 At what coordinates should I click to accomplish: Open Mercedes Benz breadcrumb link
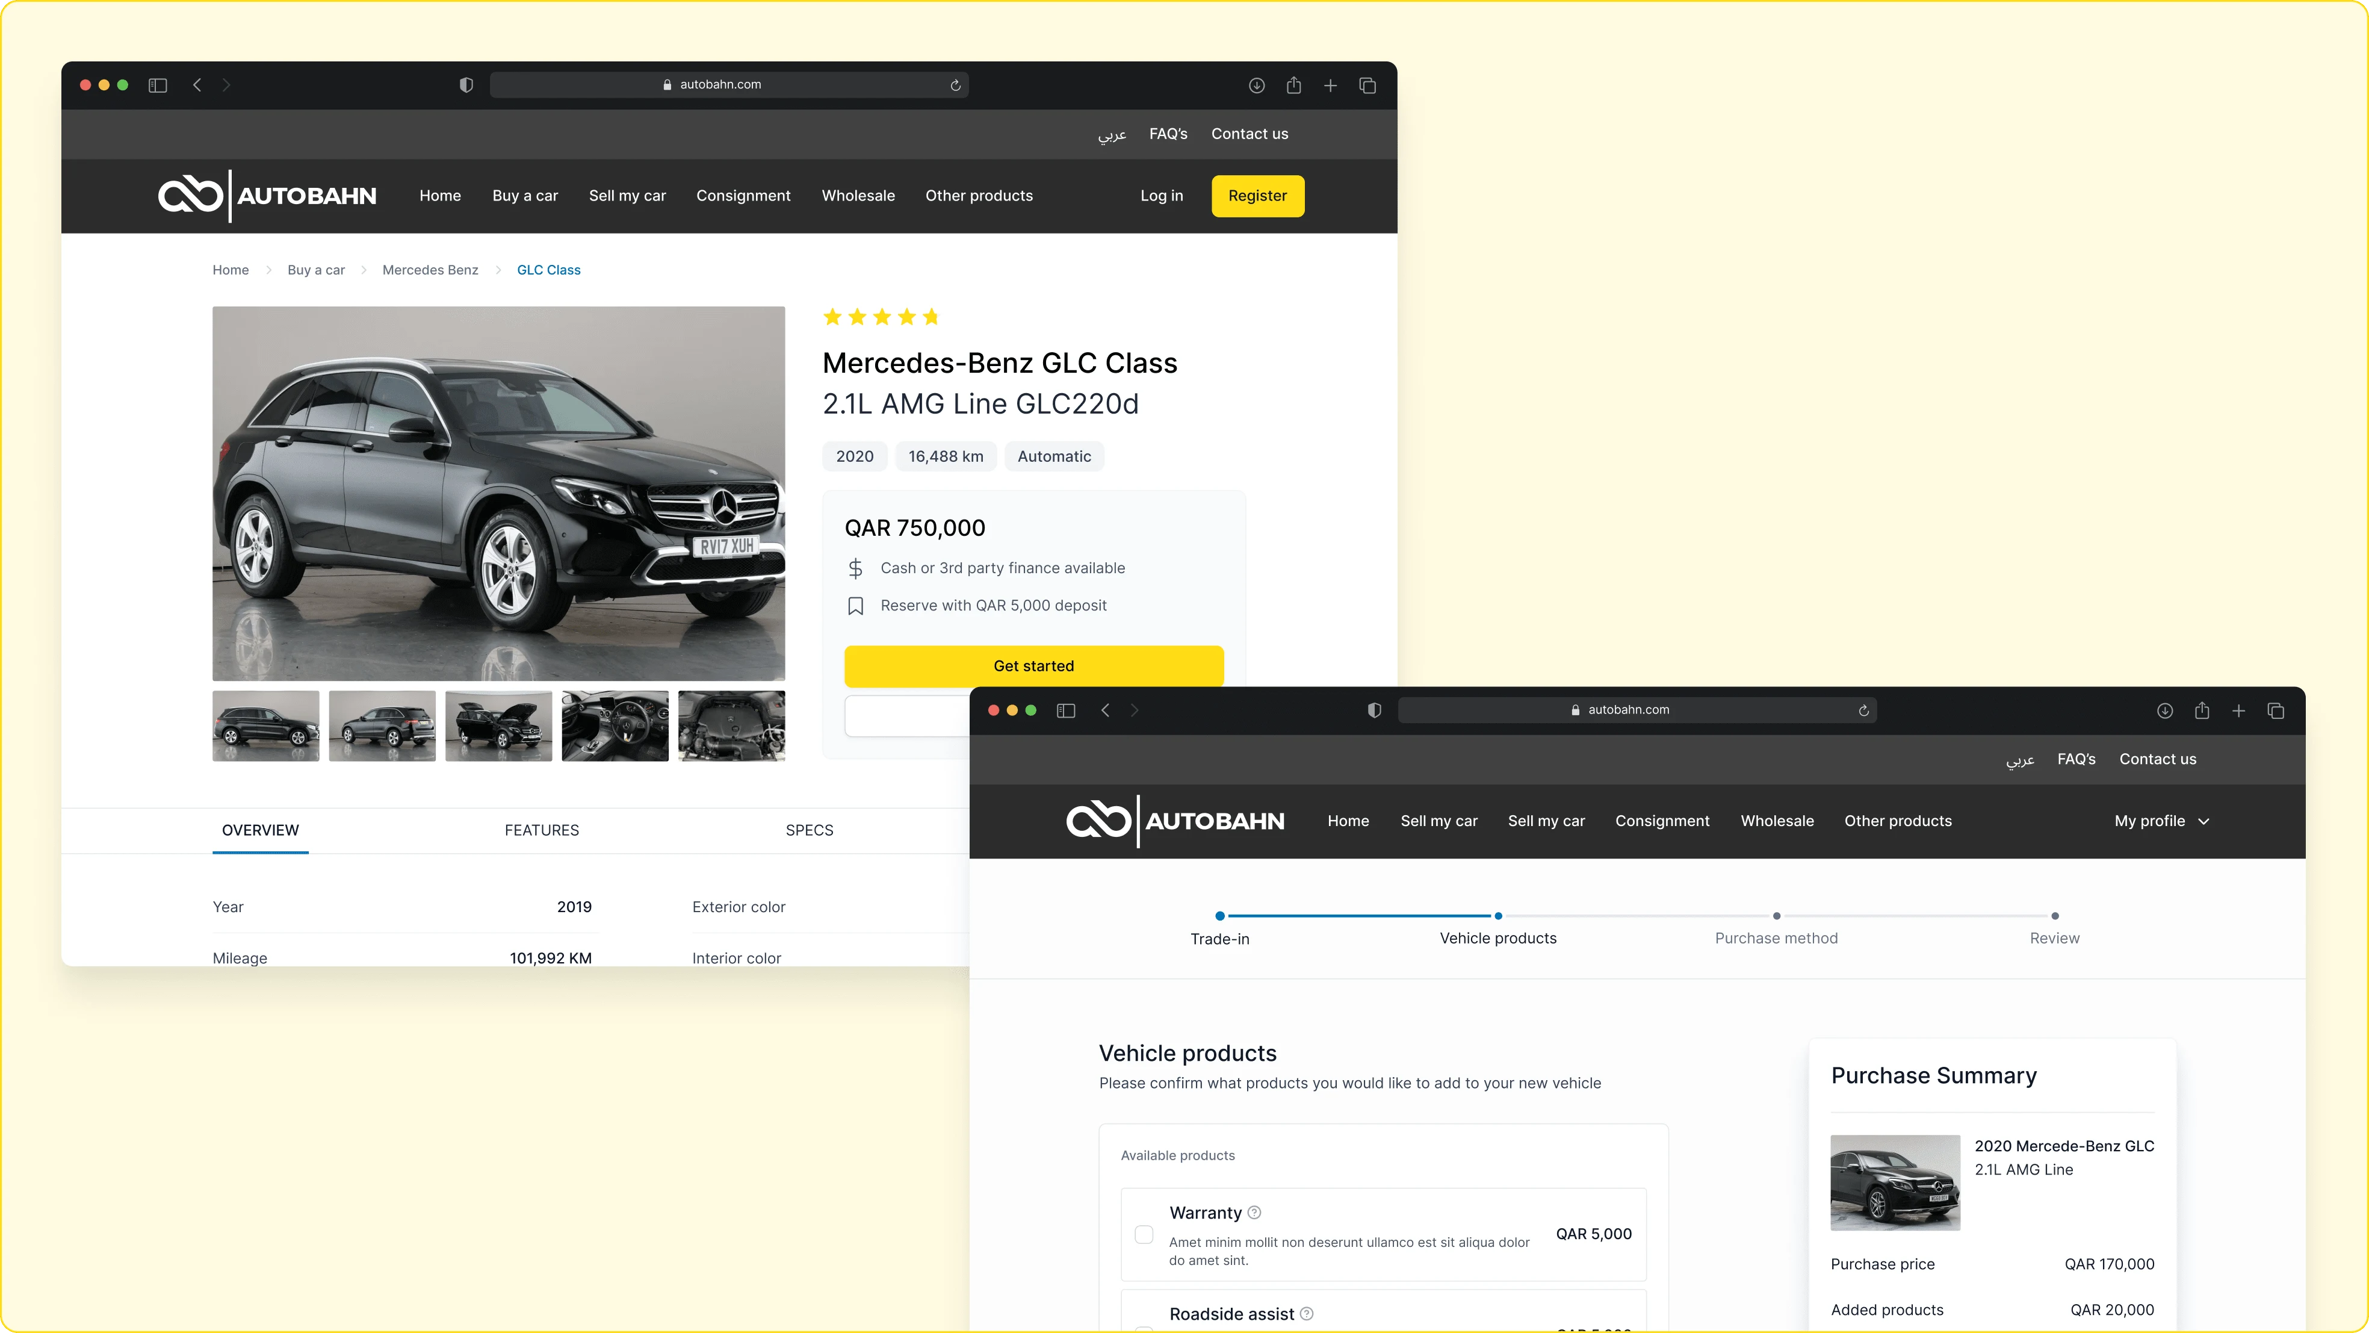(x=430, y=270)
